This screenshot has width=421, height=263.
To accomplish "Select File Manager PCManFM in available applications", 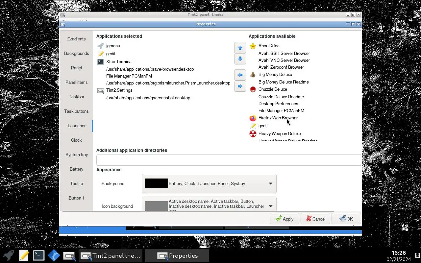I will pos(281,111).
